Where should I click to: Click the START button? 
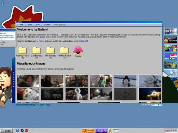[x=7, y=131]
